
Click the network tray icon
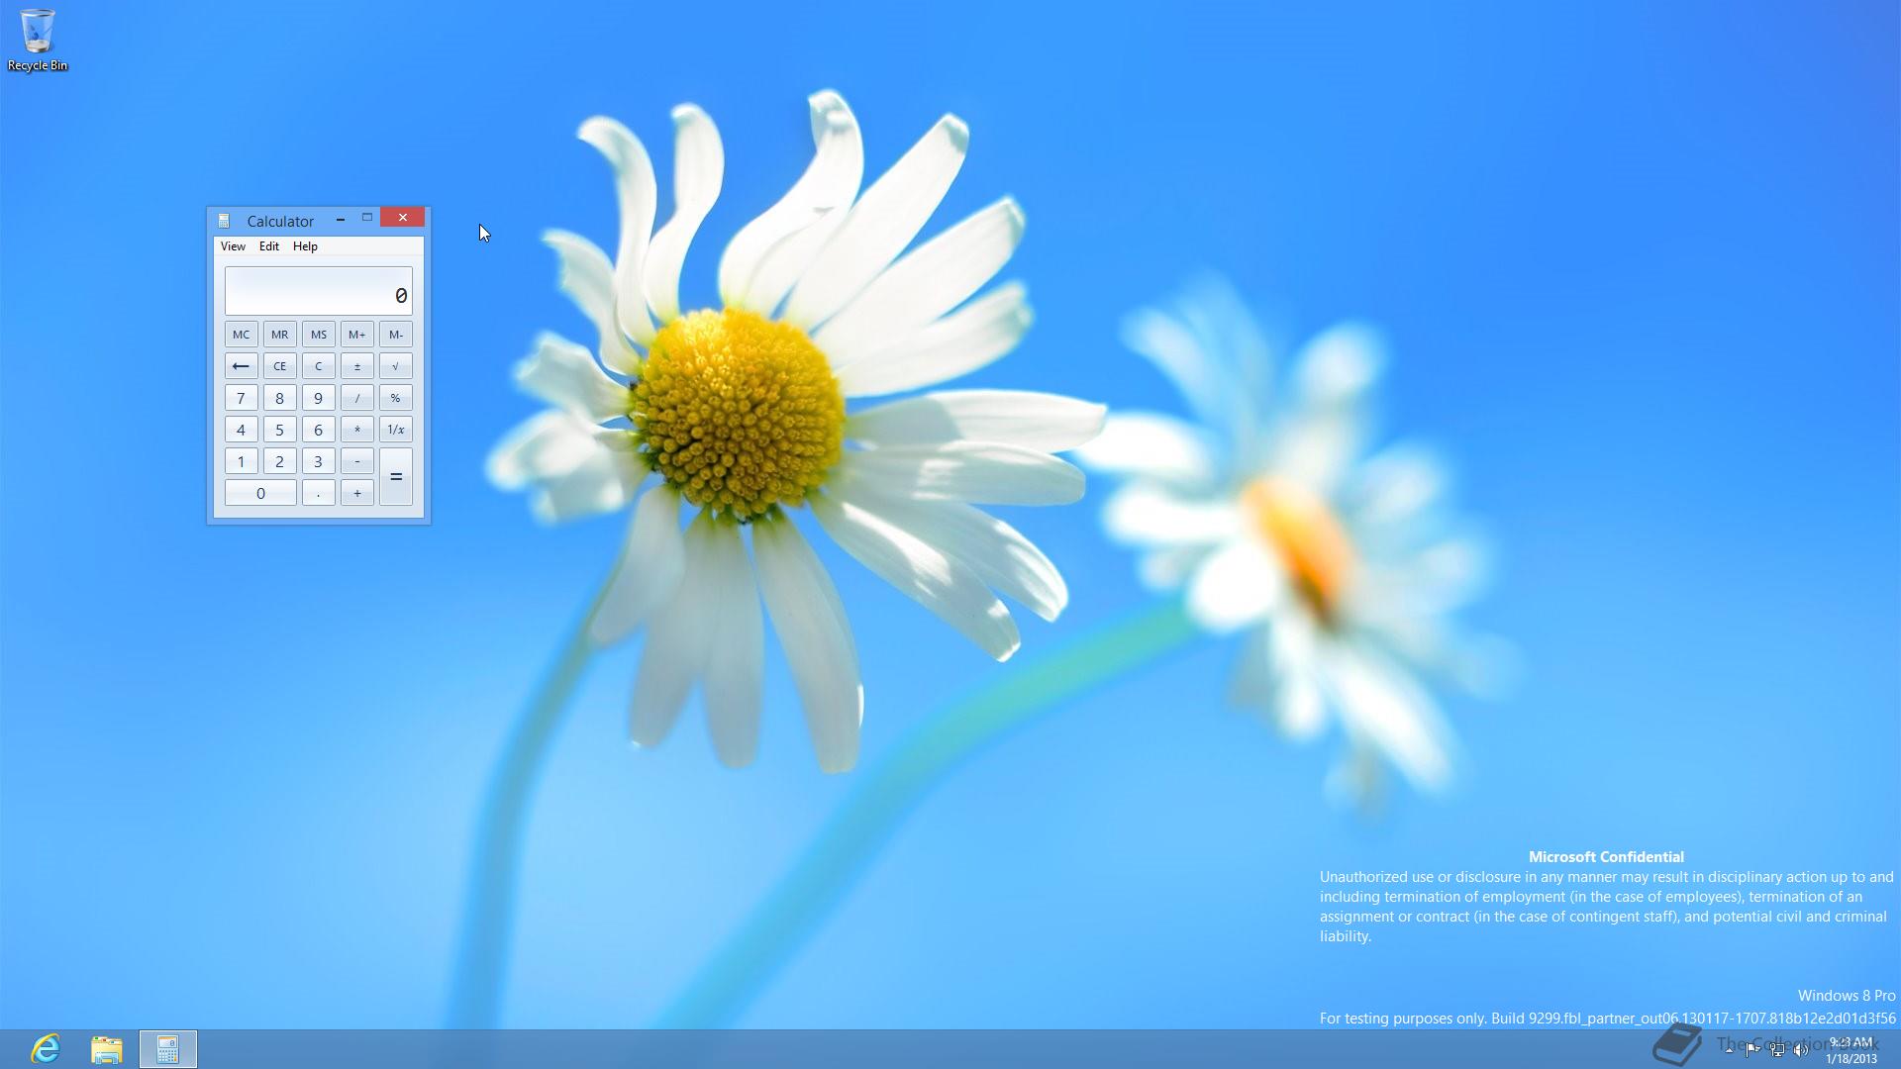coord(1777,1050)
